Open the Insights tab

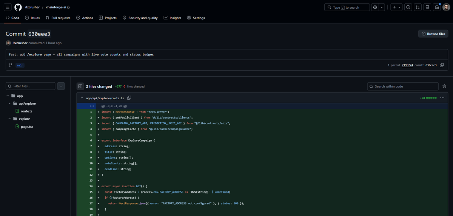(172, 18)
